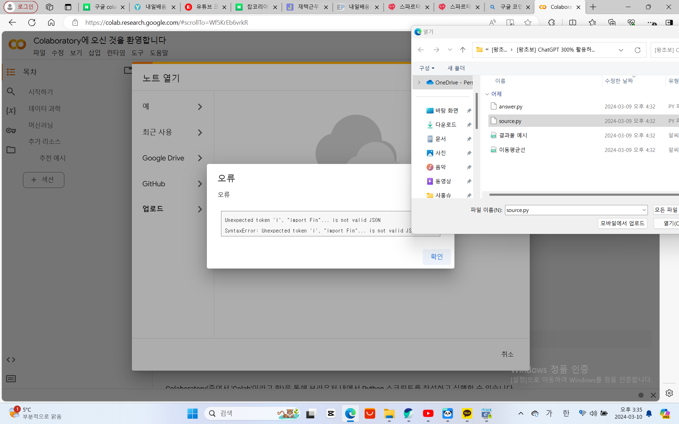
Task: Toggle the 한 Korean/English input mode indicator
Action: point(566,413)
